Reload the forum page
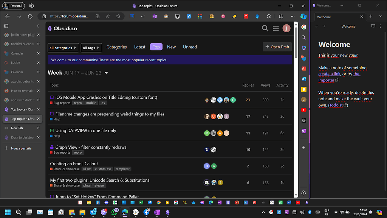This screenshot has width=387, height=218. pos(30,16)
